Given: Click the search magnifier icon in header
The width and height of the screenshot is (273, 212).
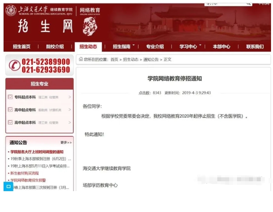Looking at the screenshot, I should (249, 4).
